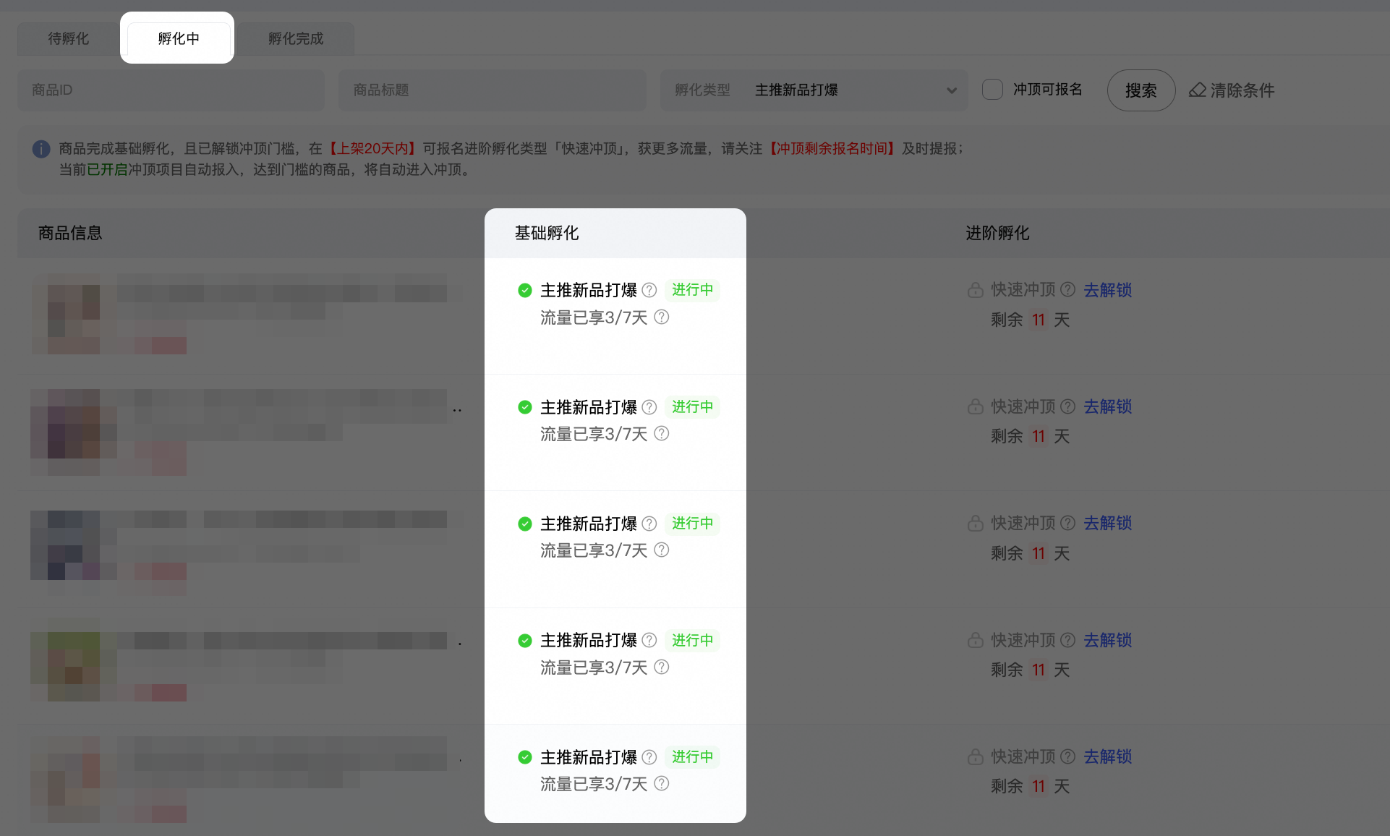Switch to the 待孵化 tab

(x=69, y=38)
